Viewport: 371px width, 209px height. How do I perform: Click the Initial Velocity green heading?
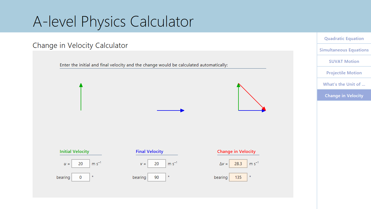click(x=74, y=152)
